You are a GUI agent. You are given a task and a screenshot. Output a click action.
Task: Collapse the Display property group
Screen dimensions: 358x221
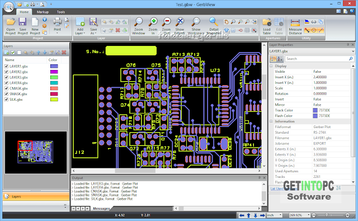[x=271, y=66]
